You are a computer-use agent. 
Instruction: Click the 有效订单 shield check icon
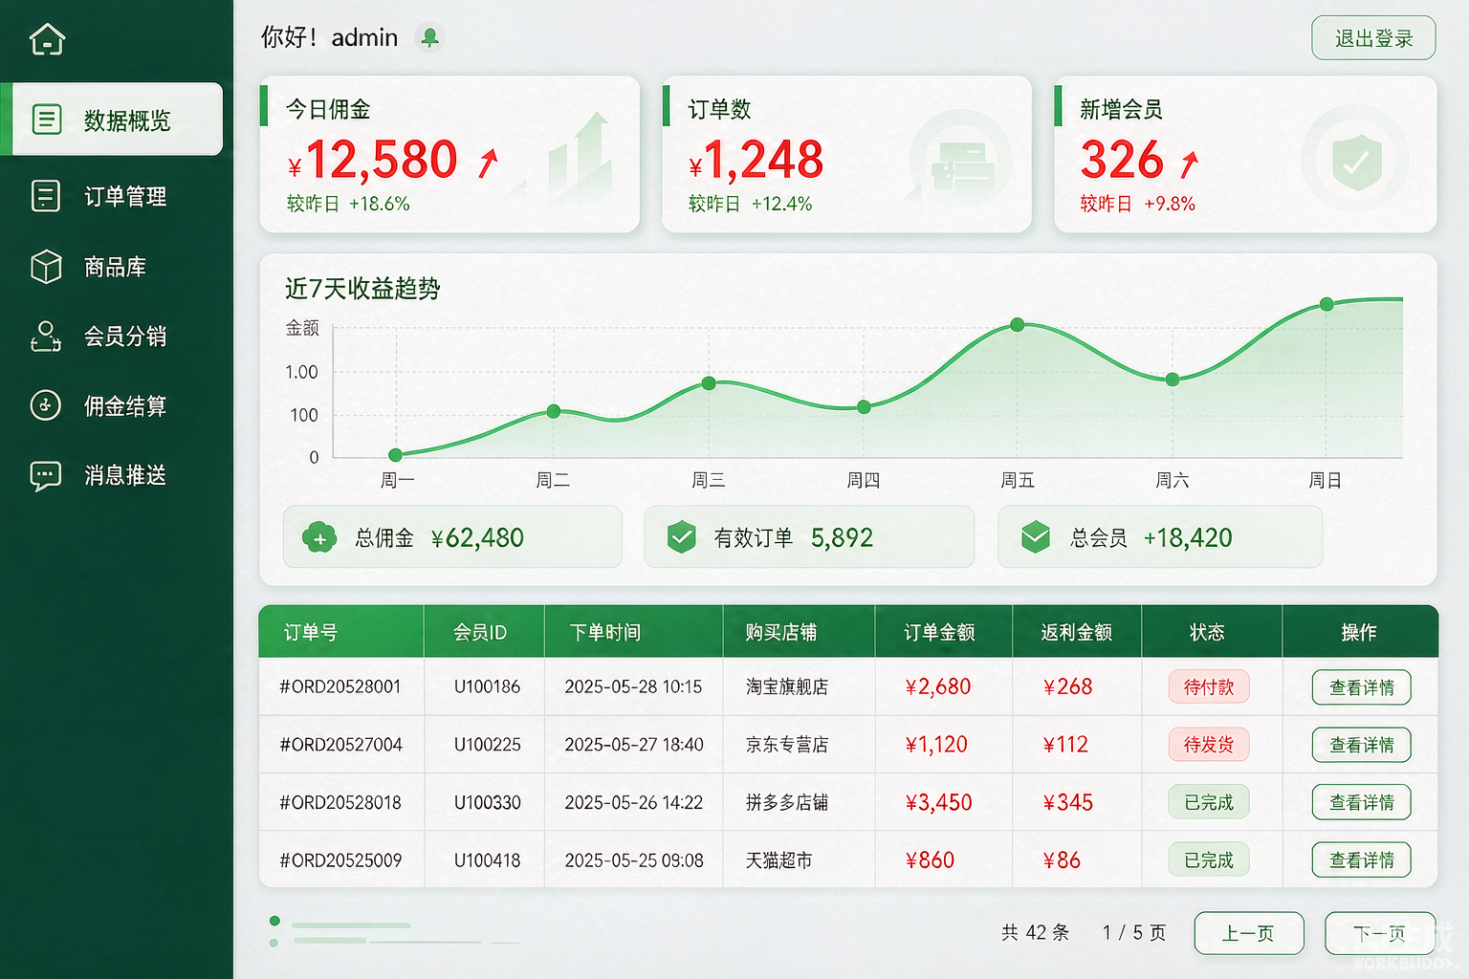681,537
